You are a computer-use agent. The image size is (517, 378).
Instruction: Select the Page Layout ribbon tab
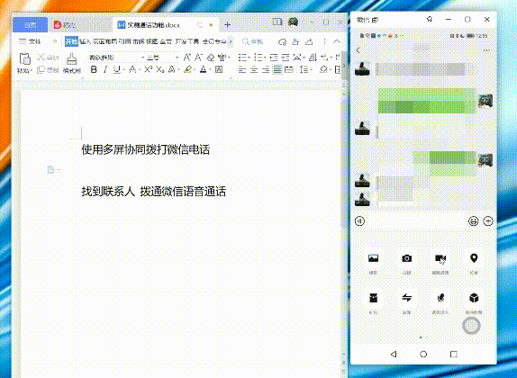(x=104, y=41)
